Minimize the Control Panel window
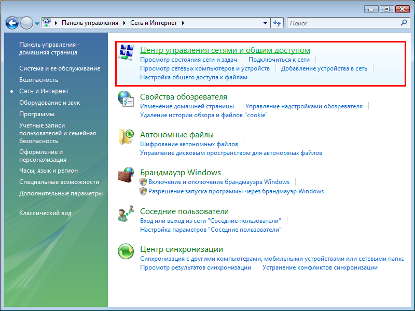The width and height of the screenshot is (415, 311). coord(371,9)
